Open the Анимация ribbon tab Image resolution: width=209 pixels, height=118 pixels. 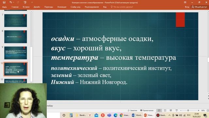point(62,7)
